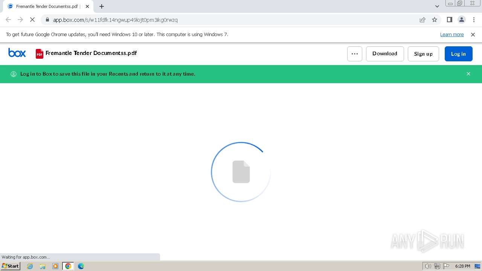The image size is (482, 271).
Task: Click the 6:28 PM system clock
Action: (x=462, y=266)
